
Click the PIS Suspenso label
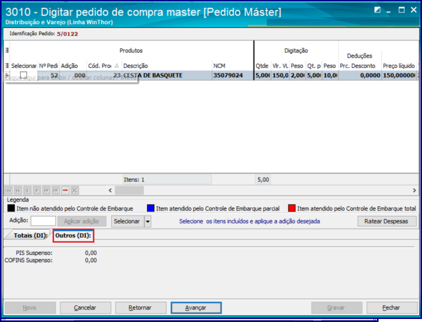(34, 253)
